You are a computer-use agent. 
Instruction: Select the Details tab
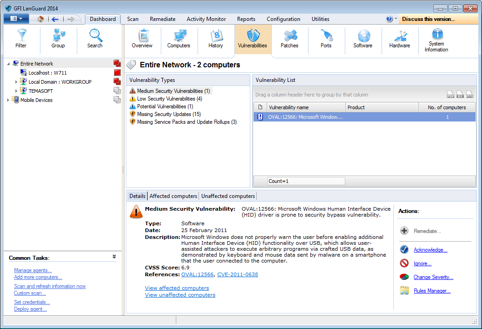click(x=137, y=196)
